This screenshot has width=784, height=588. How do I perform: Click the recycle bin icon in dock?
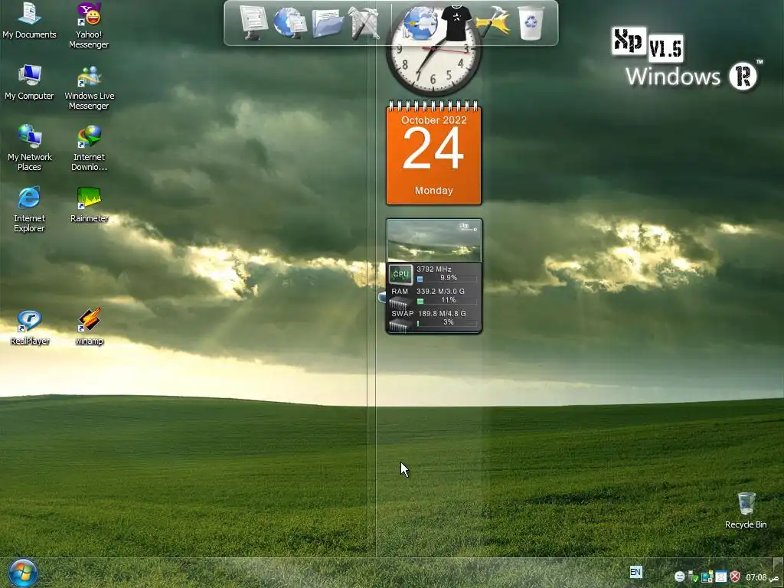[x=531, y=23]
